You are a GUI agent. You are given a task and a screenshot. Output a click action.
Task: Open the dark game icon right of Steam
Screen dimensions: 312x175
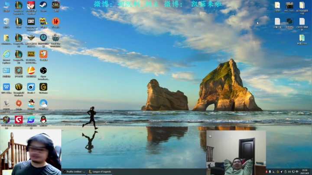pyautogui.click(x=55, y=5)
